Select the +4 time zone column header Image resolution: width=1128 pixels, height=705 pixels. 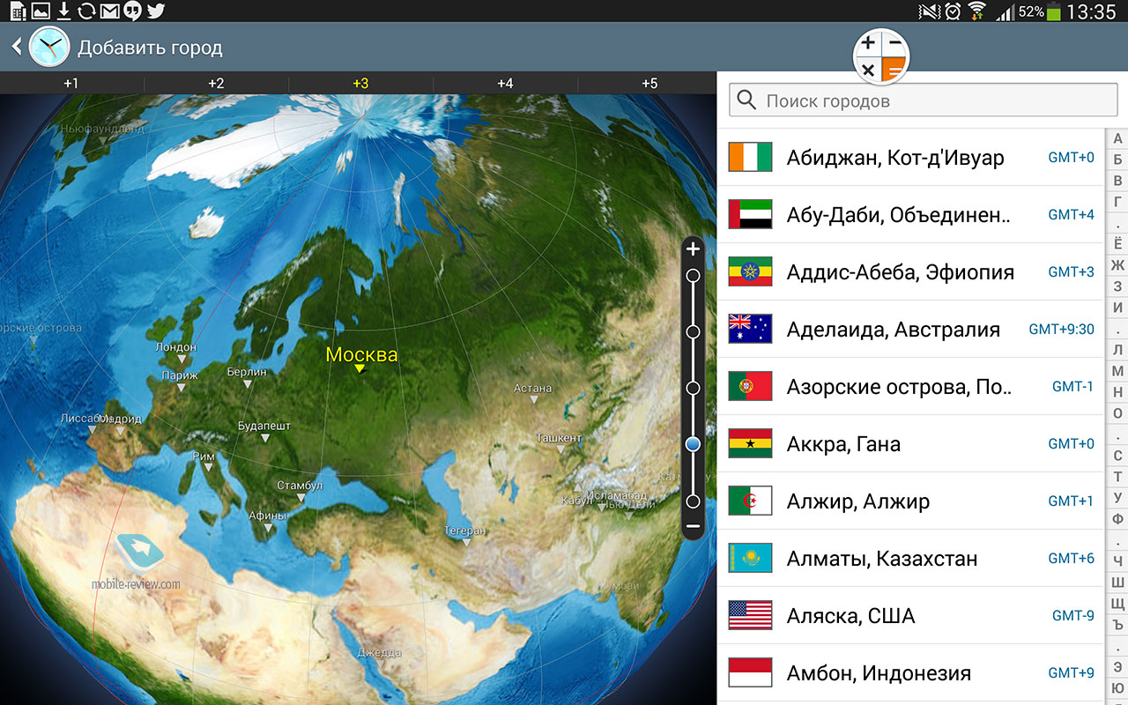click(505, 83)
